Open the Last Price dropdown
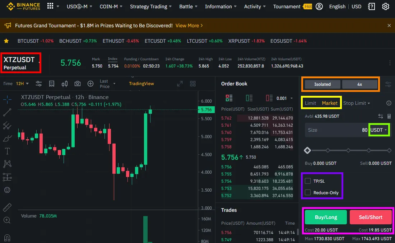 coord(107,84)
